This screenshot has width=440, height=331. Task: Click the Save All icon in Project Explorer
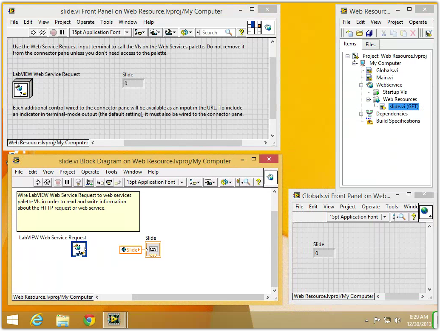click(369, 33)
